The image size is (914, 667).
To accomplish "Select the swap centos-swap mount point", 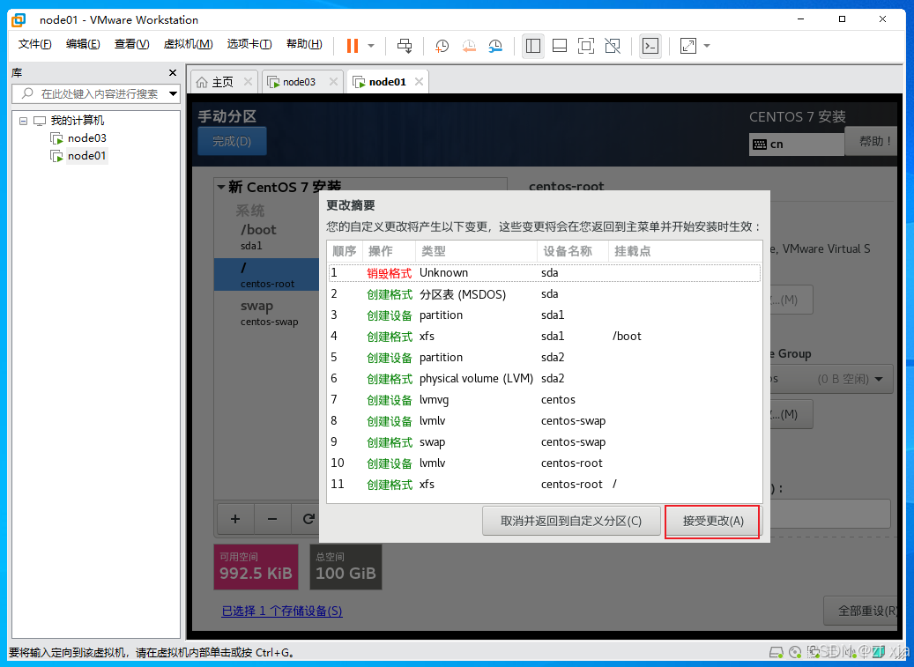I will [267, 312].
